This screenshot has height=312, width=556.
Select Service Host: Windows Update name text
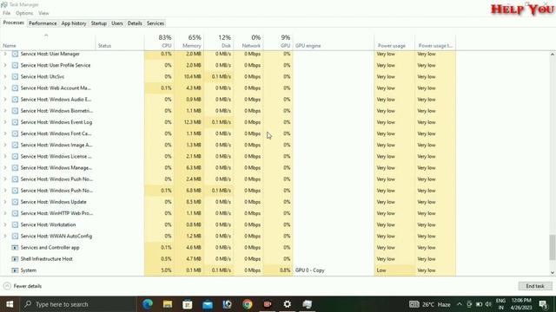point(54,202)
